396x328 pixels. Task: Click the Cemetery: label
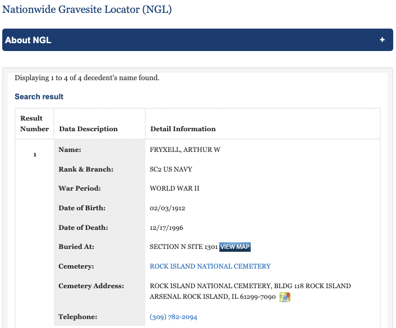(x=76, y=266)
